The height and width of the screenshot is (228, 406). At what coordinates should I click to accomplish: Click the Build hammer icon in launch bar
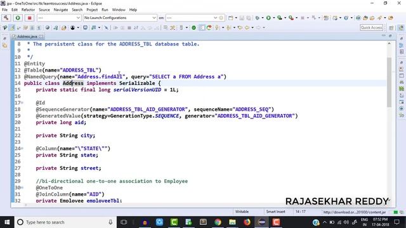pyautogui.click(x=6, y=18)
